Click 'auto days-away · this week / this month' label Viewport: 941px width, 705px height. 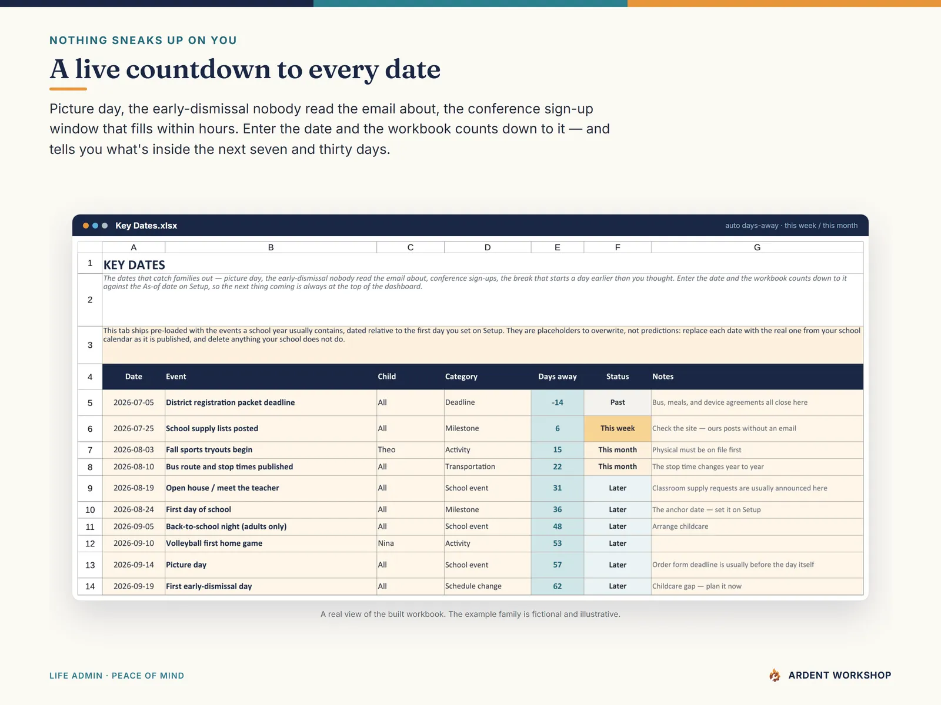point(791,226)
